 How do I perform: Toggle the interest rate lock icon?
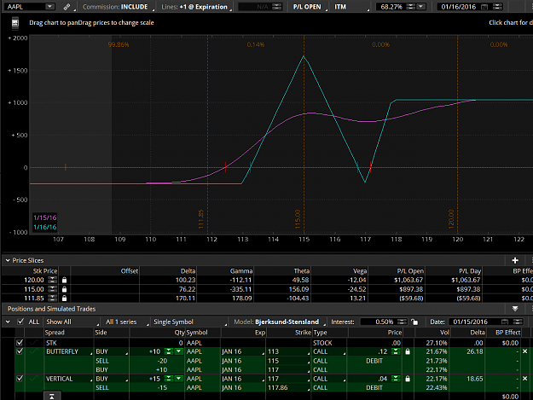coord(414,322)
